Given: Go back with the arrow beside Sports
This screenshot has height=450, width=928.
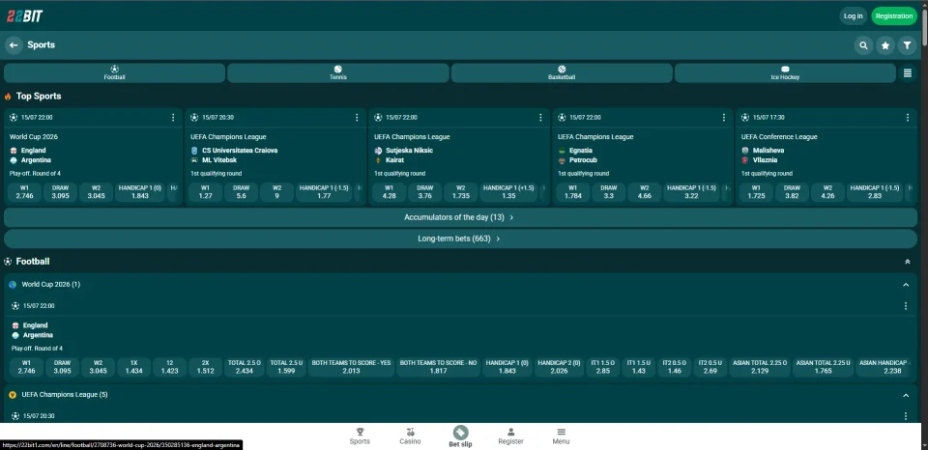Looking at the screenshot, I should (14, 45).
